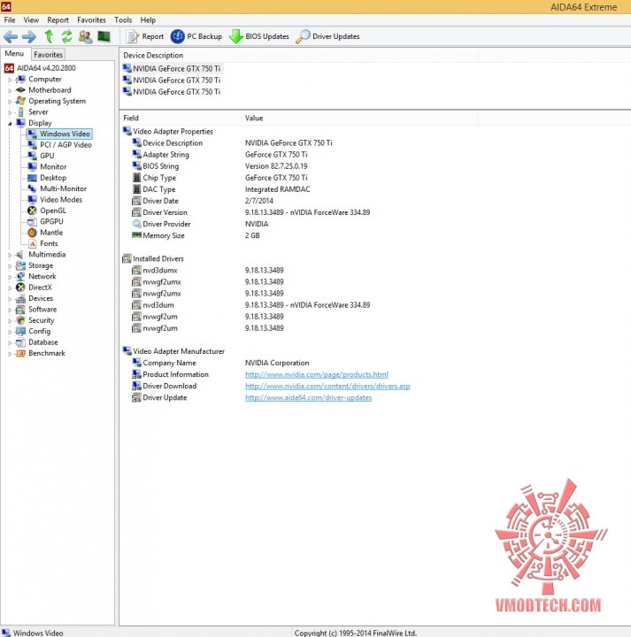Click the green monitor graph toolbar icon

click(x=104, y=36)
